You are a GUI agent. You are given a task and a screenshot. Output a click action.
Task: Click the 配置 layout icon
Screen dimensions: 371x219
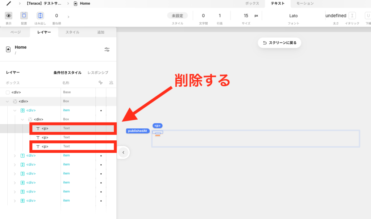[x=24, y=16]
